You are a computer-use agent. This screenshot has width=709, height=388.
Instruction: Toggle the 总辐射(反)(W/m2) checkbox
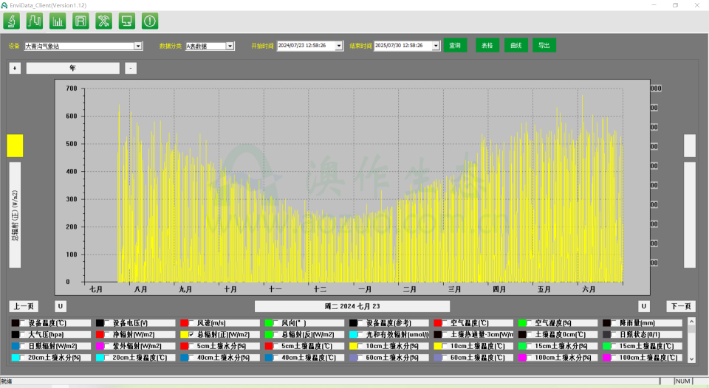pos(276,335)
